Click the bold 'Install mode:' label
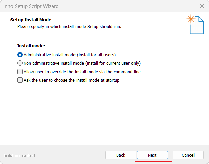Screen dimensions: 209x164 (31, 46)
